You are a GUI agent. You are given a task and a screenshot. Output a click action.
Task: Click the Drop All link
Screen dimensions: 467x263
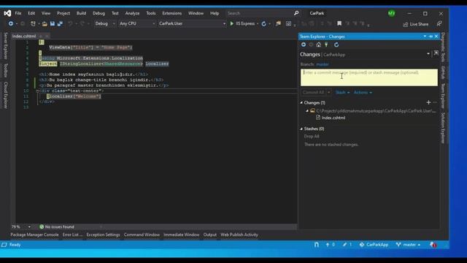pyautogui.click(x=312, y=137)
